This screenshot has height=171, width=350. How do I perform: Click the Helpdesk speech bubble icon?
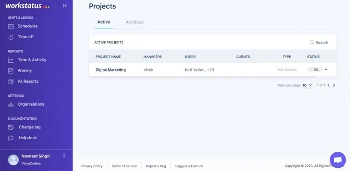(x=11, y=138)
